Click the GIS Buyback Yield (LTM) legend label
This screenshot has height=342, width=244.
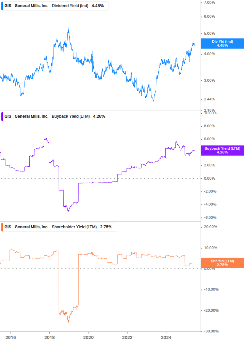pos(55,116)
